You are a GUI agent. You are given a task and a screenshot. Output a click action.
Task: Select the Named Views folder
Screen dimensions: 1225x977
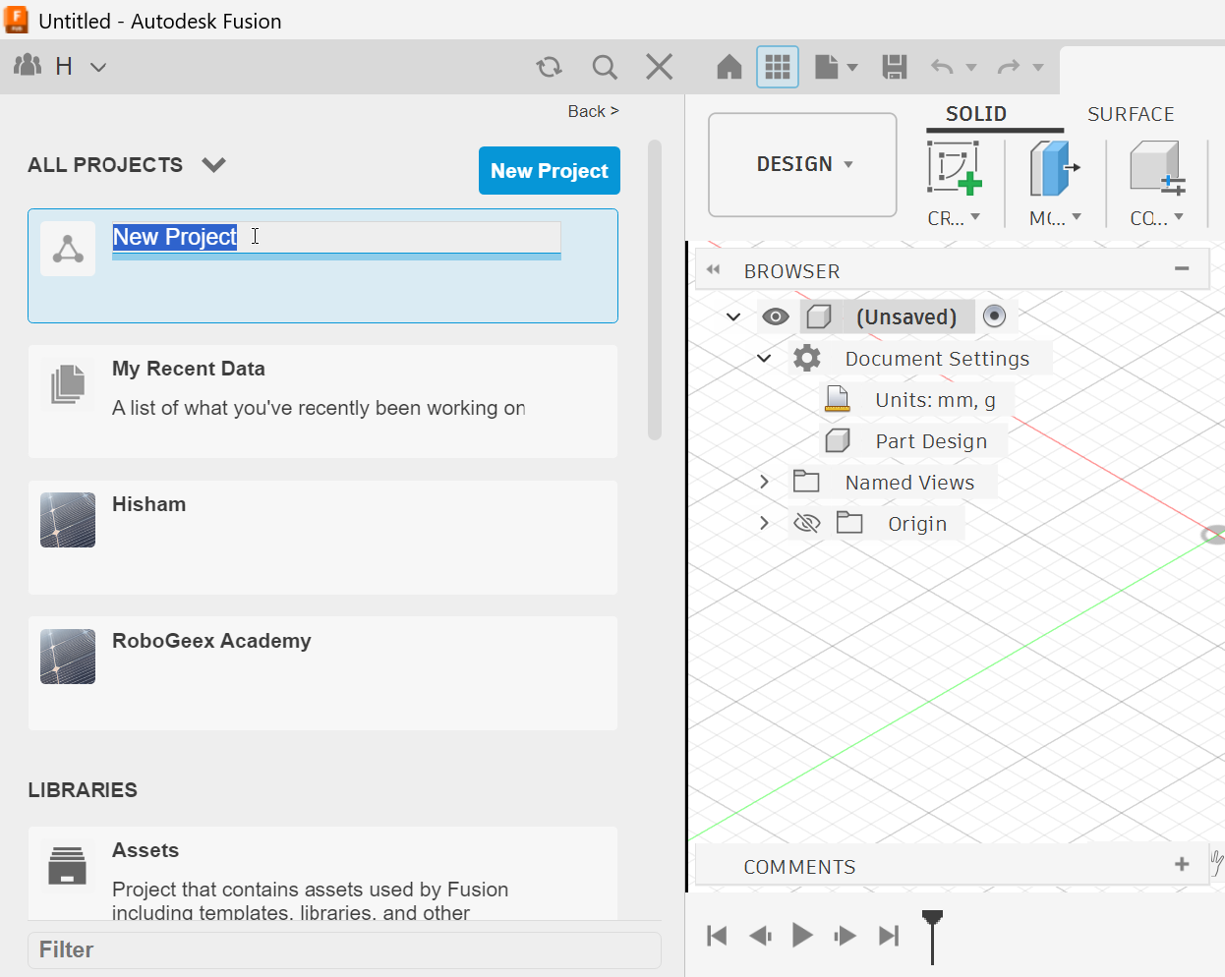pyautogui.click(x=909, y=483)
